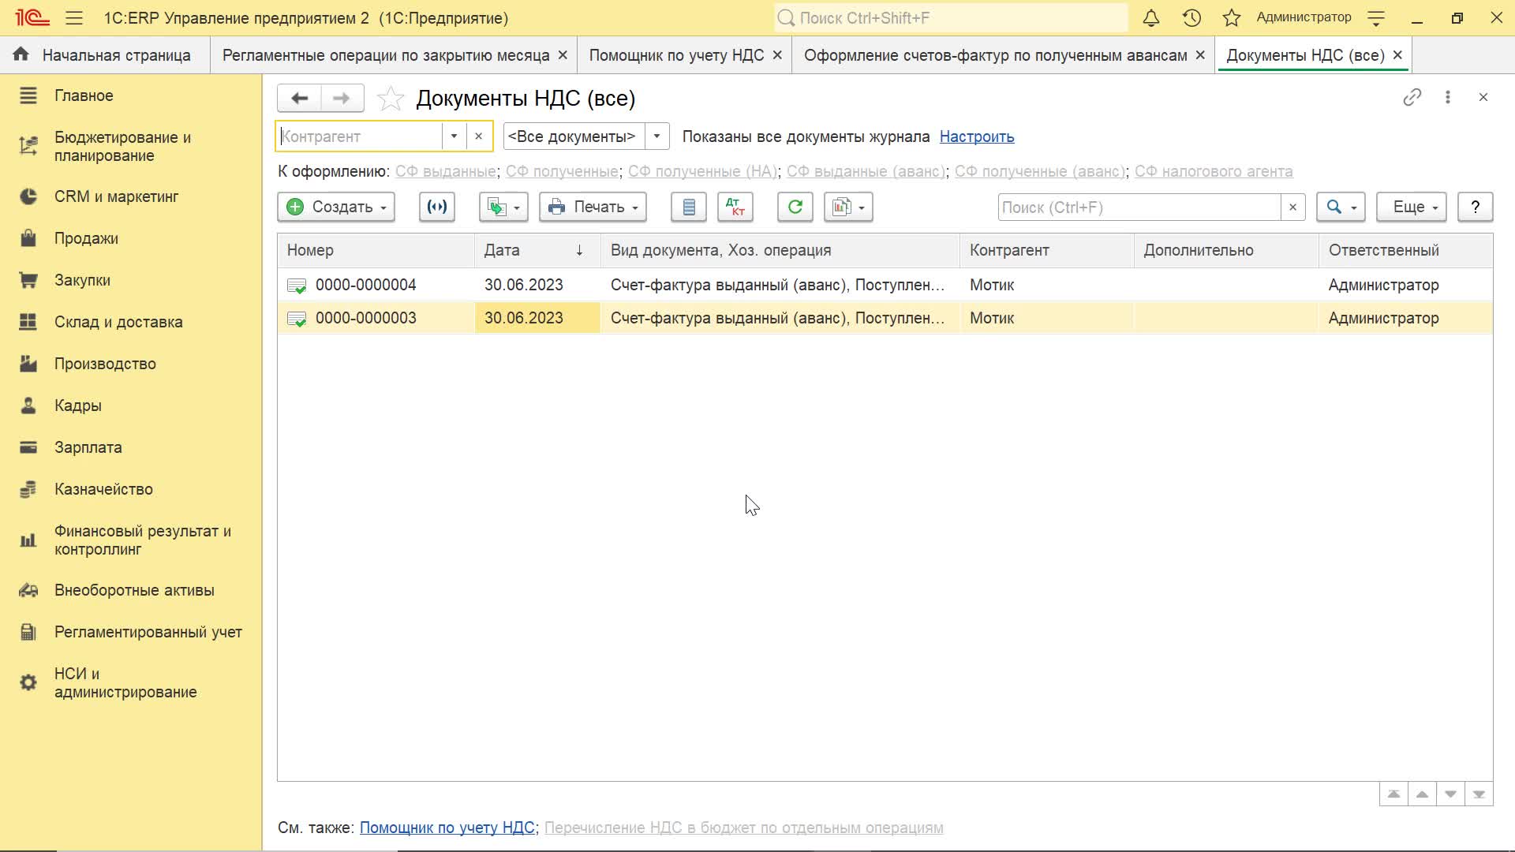
Task: Open Помощник по учету НДС link at bottom
Action: (x=447, y=828)
